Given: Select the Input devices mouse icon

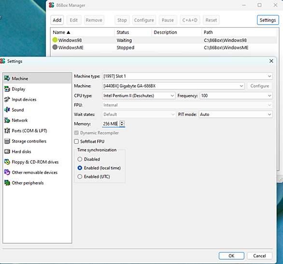Looking at the screenshot, I should point(7,100).
